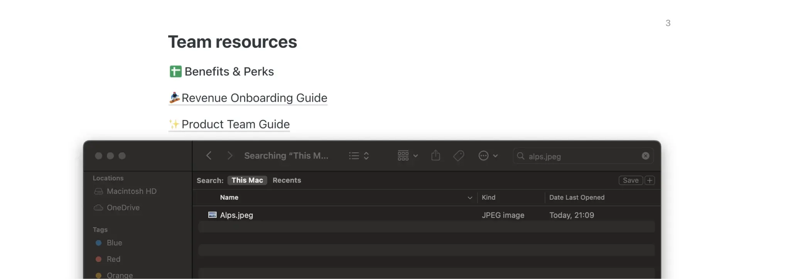Open the Revenue Onboarding Guide link
The image size is (810, 279).
(254, 98)
